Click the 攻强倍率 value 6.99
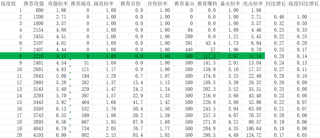Image resolution: width=320 pixels, height=138 pixels. [58, 135]
